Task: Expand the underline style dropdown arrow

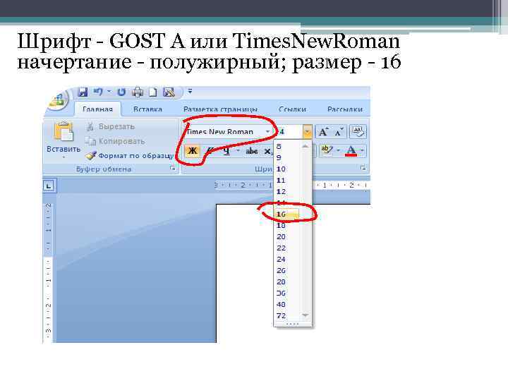Action: (238, 151)
